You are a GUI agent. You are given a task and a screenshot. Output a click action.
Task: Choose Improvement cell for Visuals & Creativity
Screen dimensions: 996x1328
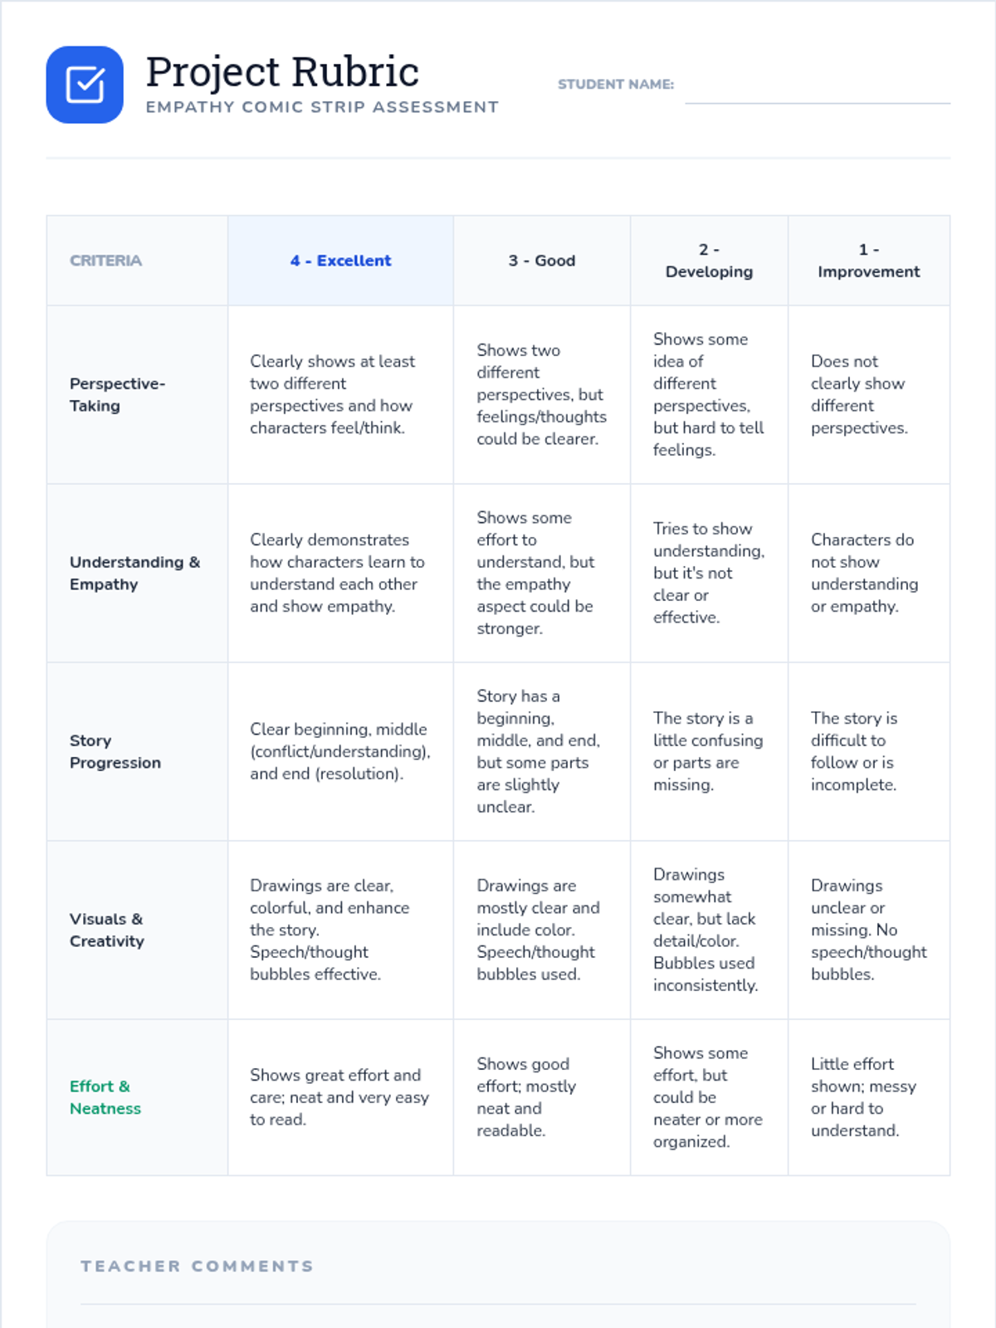pos(868,930)
